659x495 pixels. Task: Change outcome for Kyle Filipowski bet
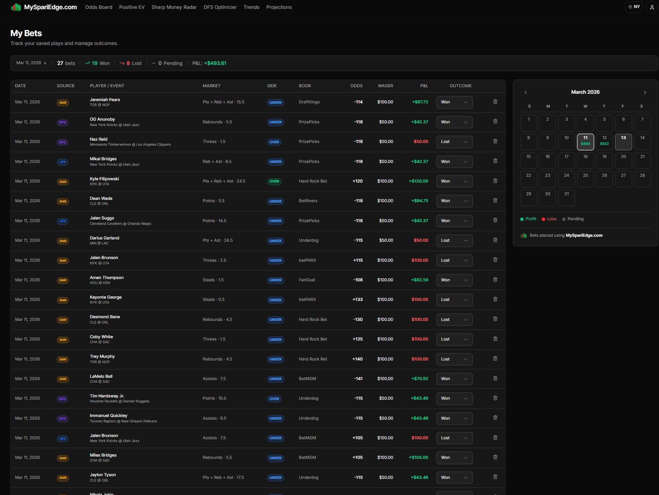454,181
